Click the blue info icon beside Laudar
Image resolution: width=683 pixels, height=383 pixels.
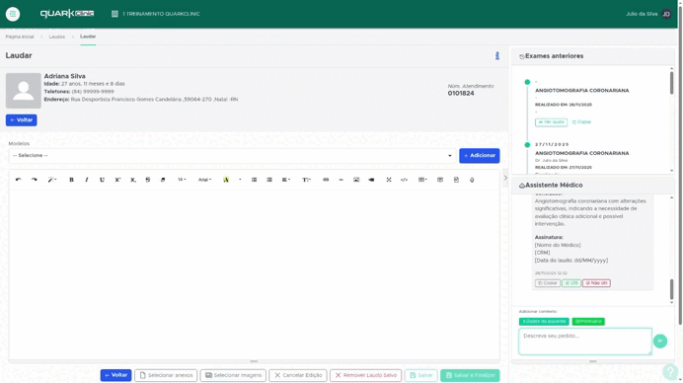pos(497,56)
